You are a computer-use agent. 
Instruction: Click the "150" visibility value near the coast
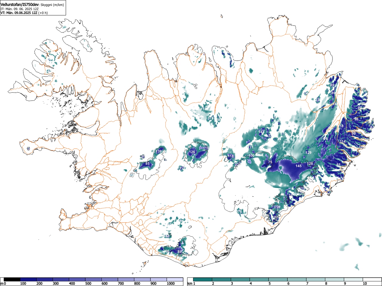click(x=277, y=207)
